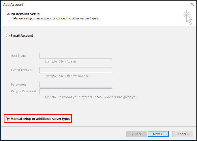Screen dimensions: 197x141
Task: Click the cursor sparkle icon in header
Action: (x=187, y=17)
